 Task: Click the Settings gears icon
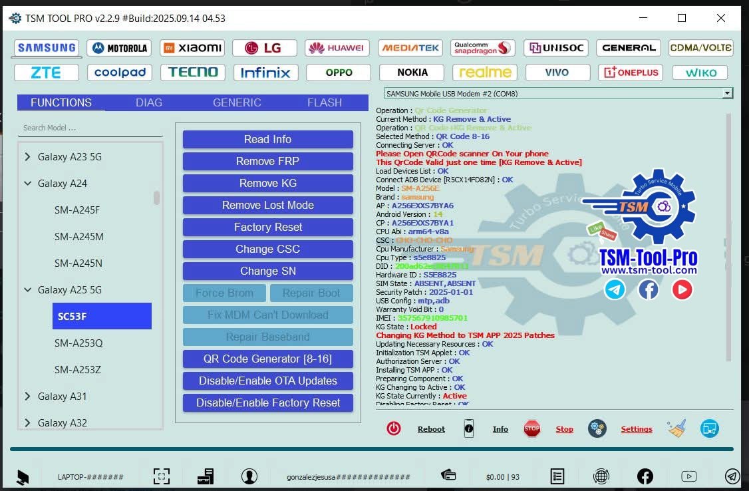coord(597,428)
